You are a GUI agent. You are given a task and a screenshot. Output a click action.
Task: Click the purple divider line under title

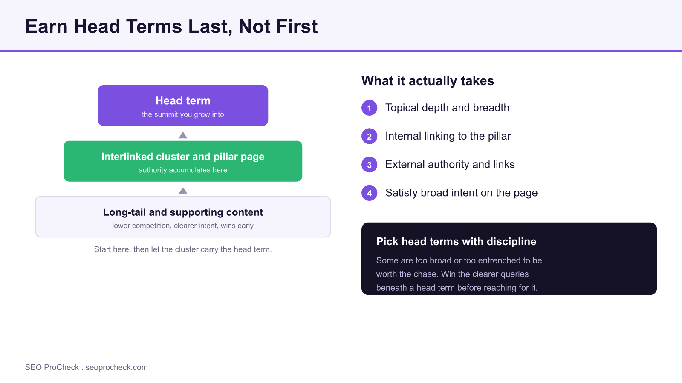[x=341, y=51]
